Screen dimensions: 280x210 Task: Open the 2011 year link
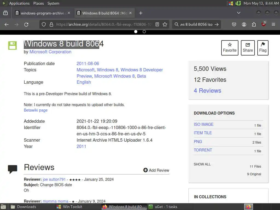[x=81, y=147]
